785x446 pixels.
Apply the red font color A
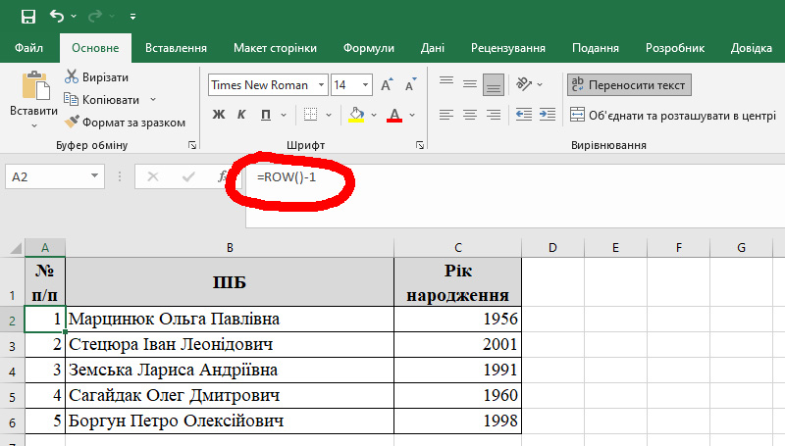[394, 115]
